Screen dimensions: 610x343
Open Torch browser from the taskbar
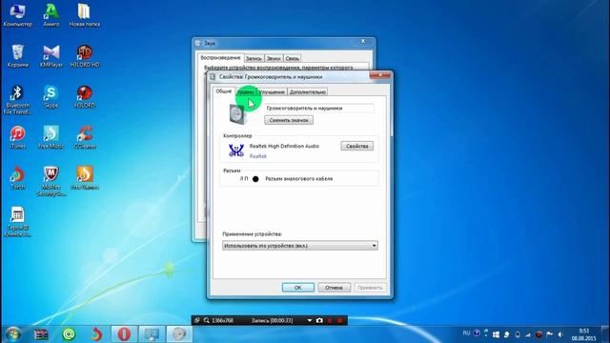(96, 334)
